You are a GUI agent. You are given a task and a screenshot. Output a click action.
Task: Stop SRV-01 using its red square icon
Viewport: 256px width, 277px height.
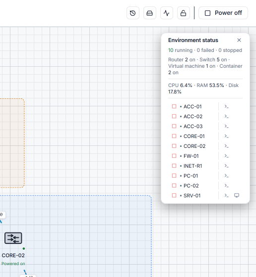[174, 195]
